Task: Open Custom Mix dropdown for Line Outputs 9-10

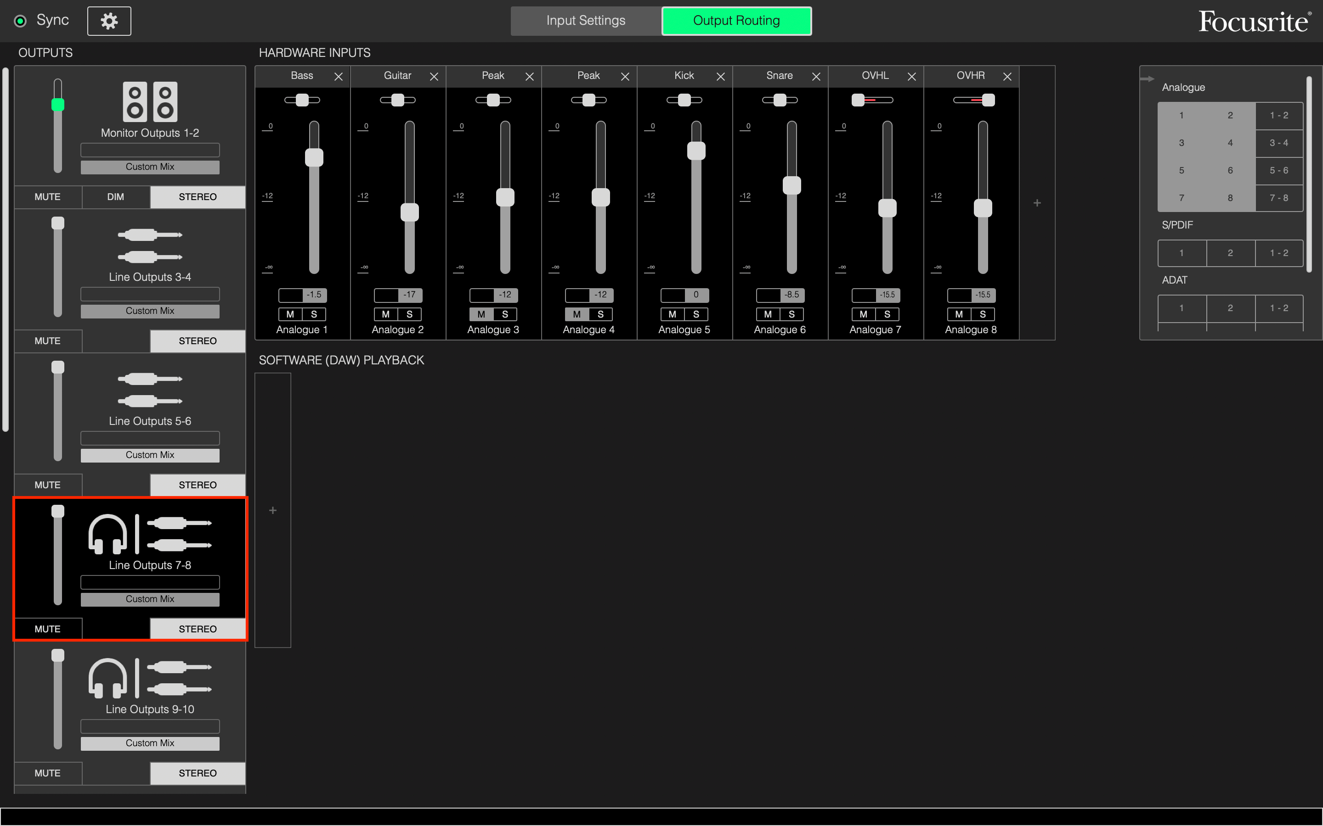Action: pyautogui.click(x=150, y=743)
